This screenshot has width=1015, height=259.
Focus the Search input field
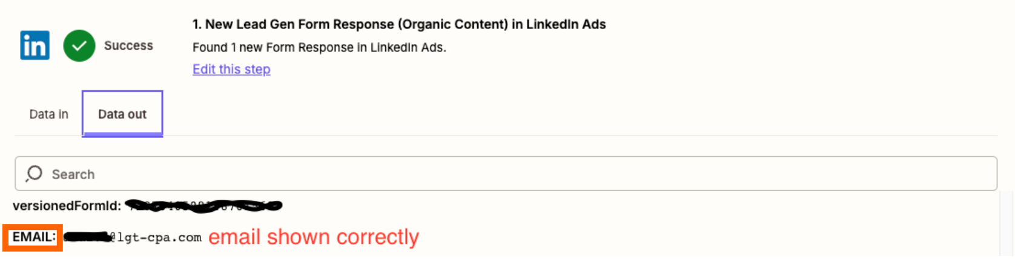pos(506,174)
